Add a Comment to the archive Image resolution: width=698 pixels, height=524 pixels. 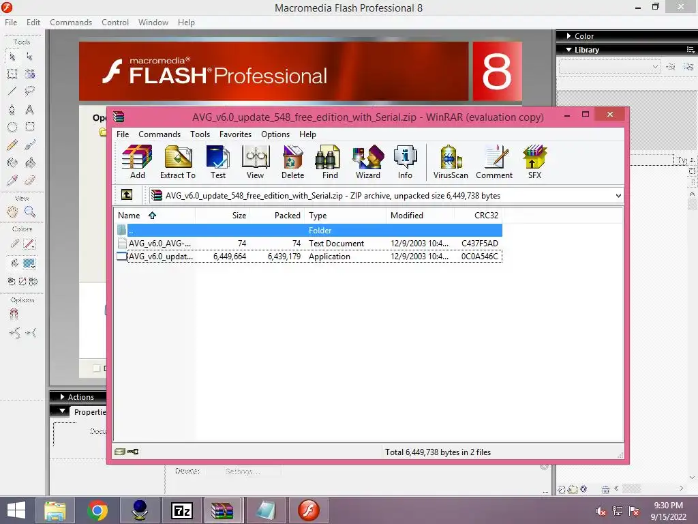click(494, 162)
